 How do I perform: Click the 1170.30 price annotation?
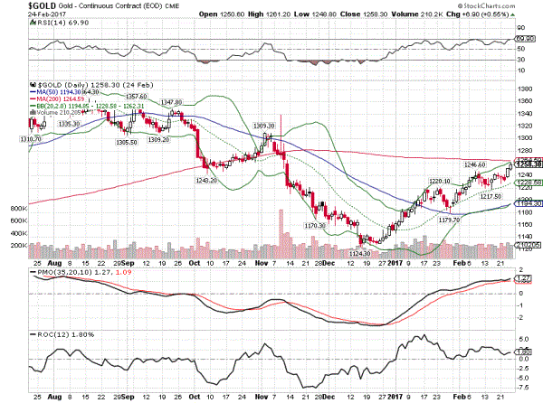pos(315,225)
